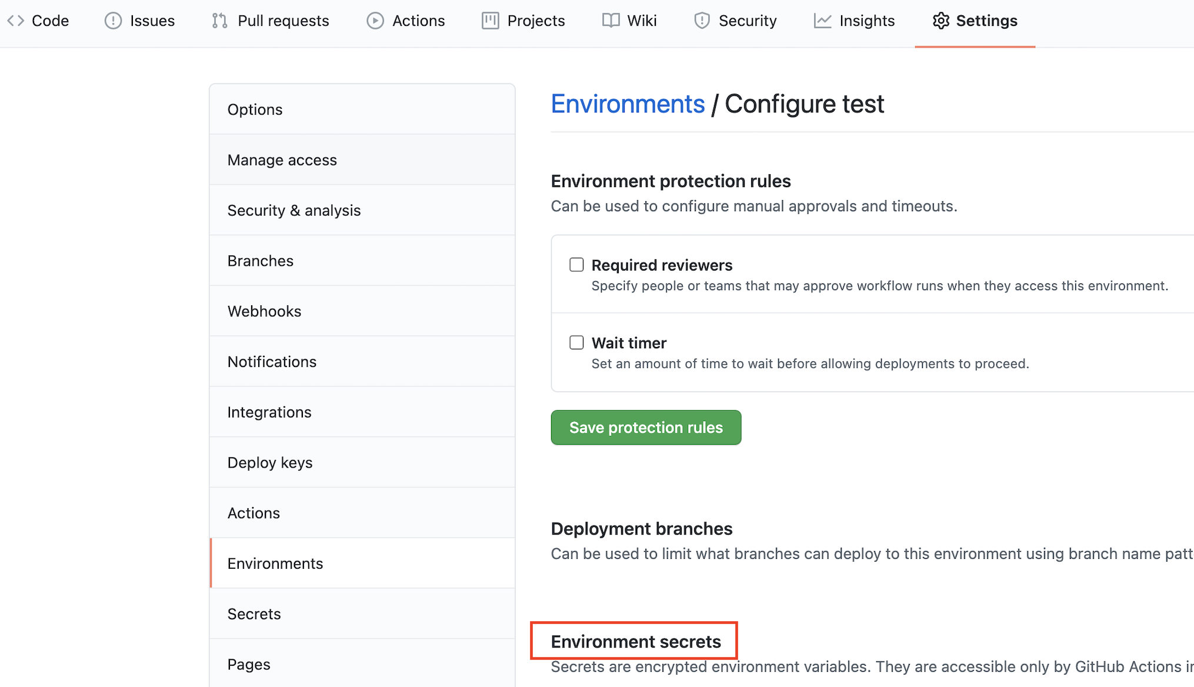Select Integrations in the sidebar
Image resolution: width=1194 pixels, height=687 pixels.
click(x=362, y=412)
